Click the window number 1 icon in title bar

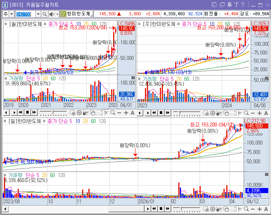click(x=5, y=5)
